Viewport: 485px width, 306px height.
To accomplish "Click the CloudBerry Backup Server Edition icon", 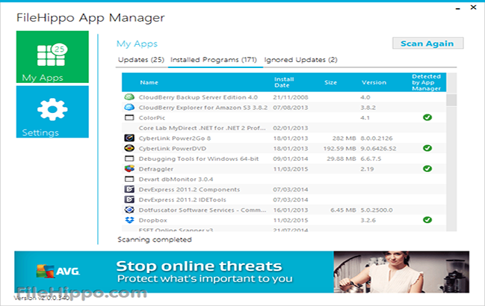I will [129, 97].
